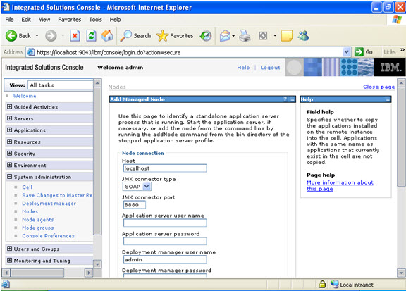Open the View menu
This screenshot has width=406, height=291.
click(44, 20)
